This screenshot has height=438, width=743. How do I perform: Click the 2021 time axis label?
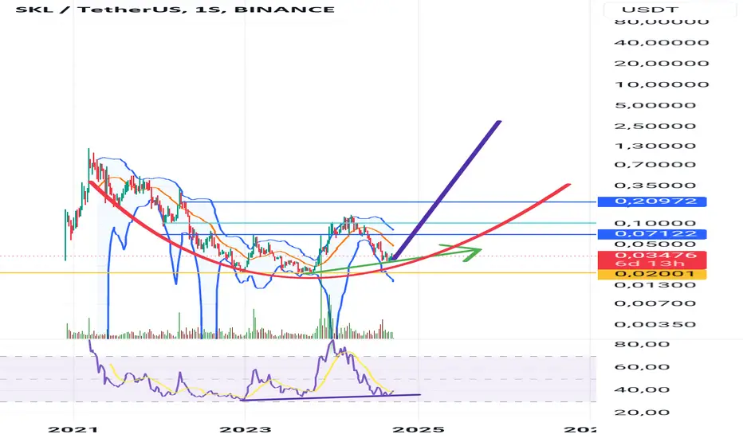tap(73, 430)
